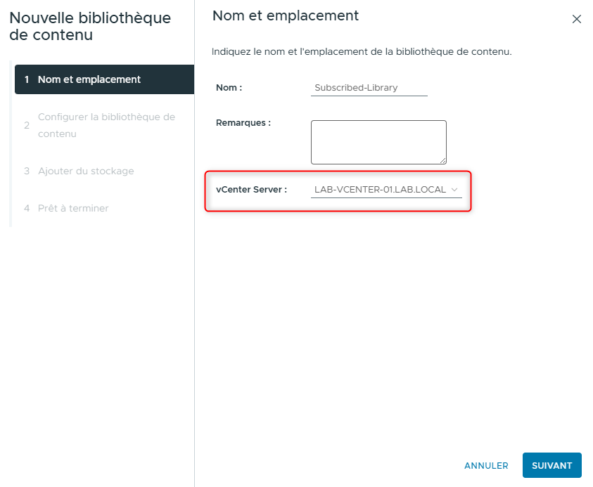Click ANNULER to cancel the wizard
593x487 pixels.
coord(486,465)
